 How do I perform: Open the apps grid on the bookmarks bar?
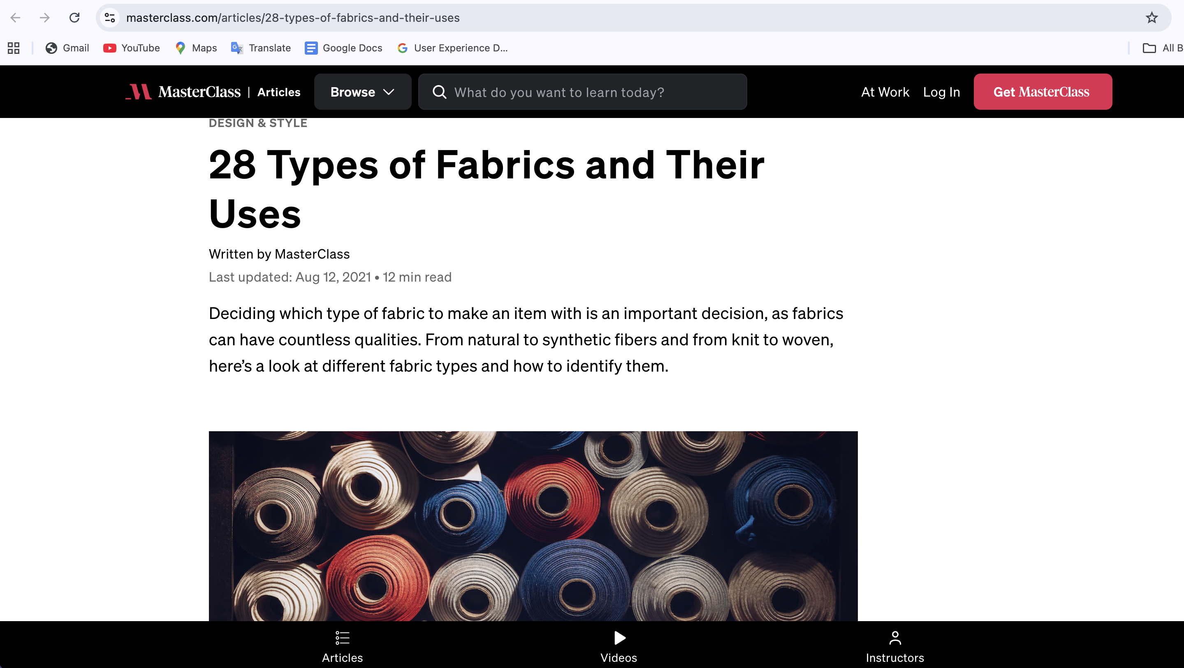(13, 48)
